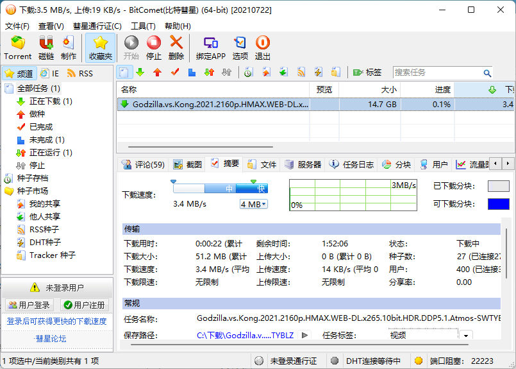The image size is (516, 369).
Task: Select 已完成 in sidebar
Action: [41, 127]
